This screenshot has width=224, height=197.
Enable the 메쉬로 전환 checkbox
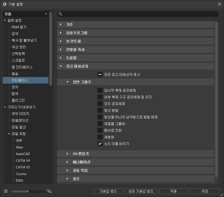[100, 130]
